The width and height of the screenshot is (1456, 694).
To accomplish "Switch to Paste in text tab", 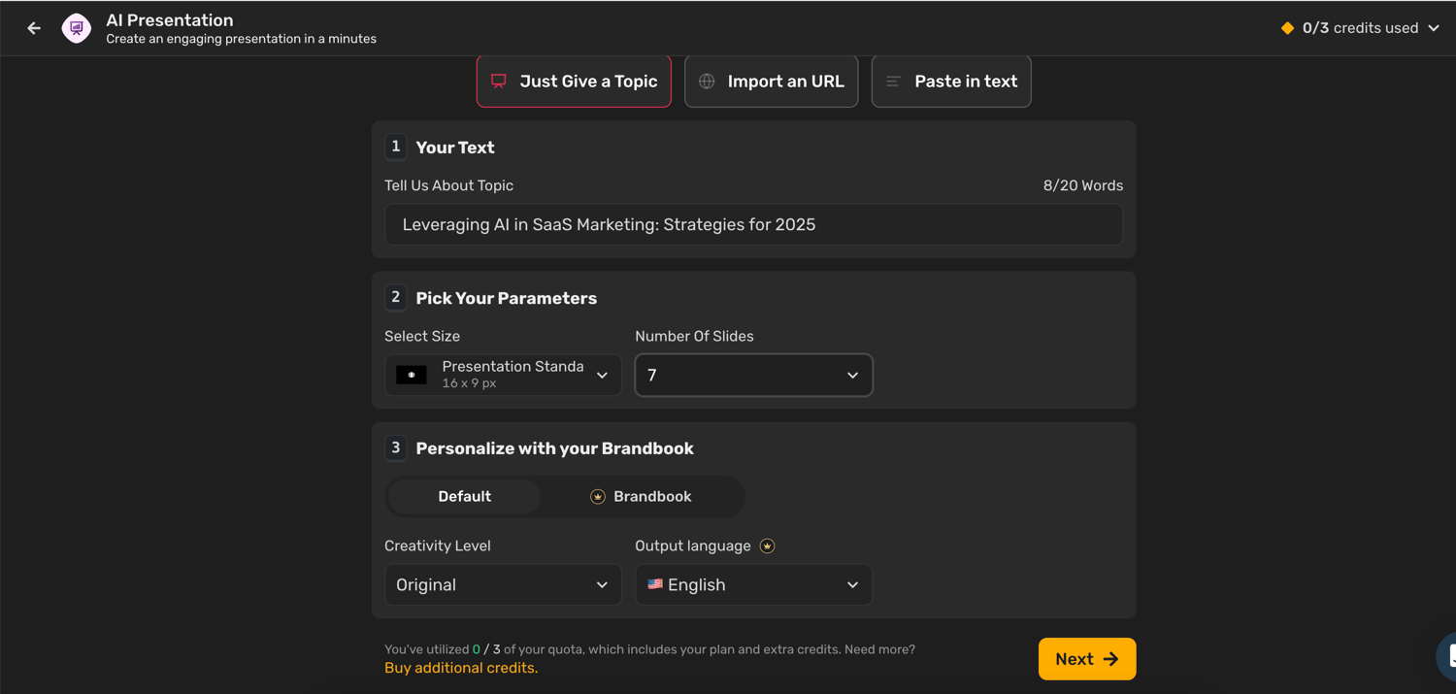I will point(951,82).
